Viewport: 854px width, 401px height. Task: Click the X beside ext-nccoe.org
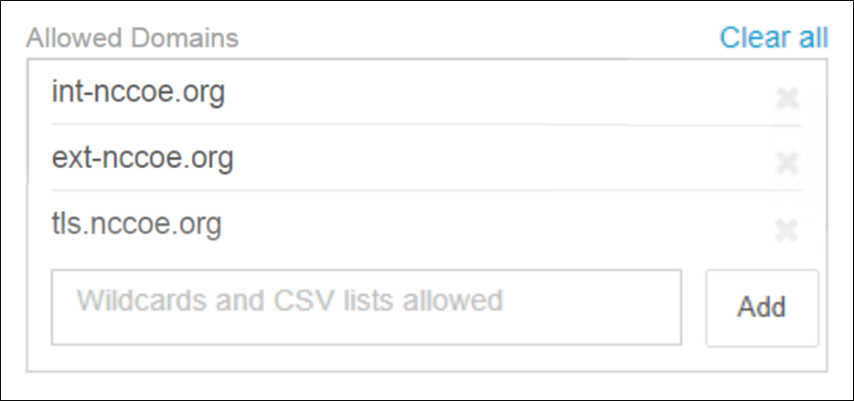[x=786, y=164]
